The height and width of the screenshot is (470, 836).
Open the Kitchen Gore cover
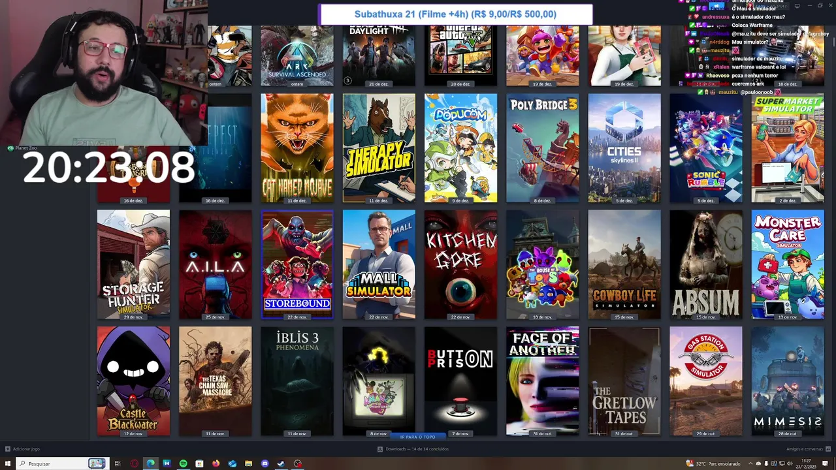click(x=460, y=264)
